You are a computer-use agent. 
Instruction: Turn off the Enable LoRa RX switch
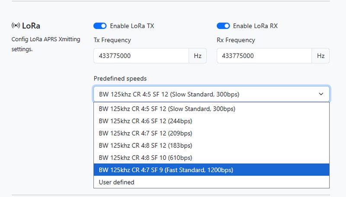(x=223, y=26)
